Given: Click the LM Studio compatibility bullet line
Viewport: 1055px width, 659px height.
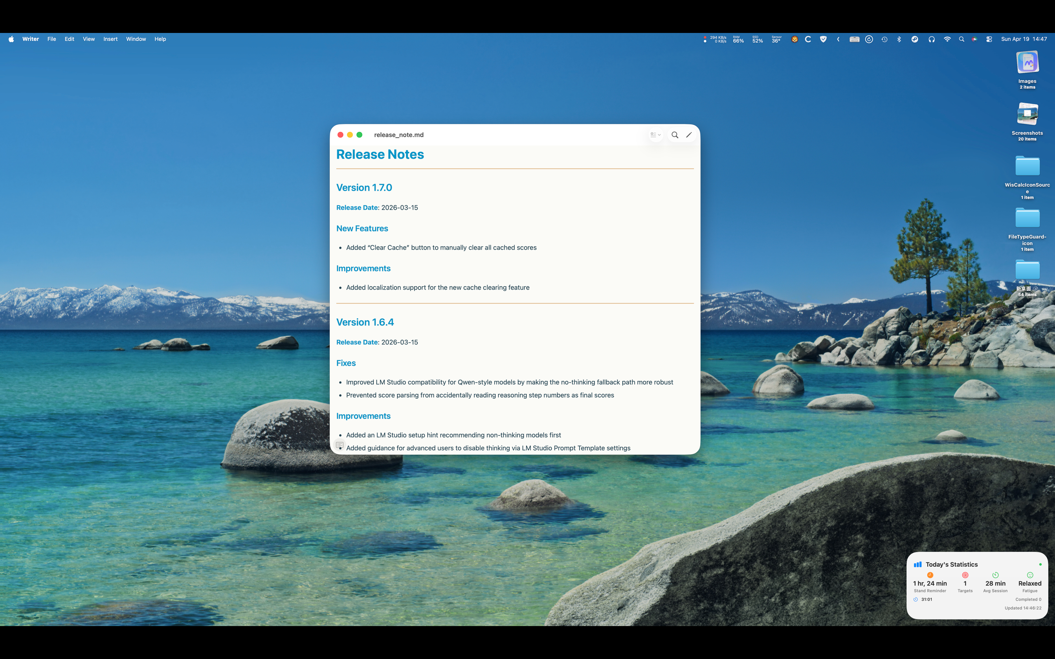Looking at the screenshot, I should click(x=509, y=382).
